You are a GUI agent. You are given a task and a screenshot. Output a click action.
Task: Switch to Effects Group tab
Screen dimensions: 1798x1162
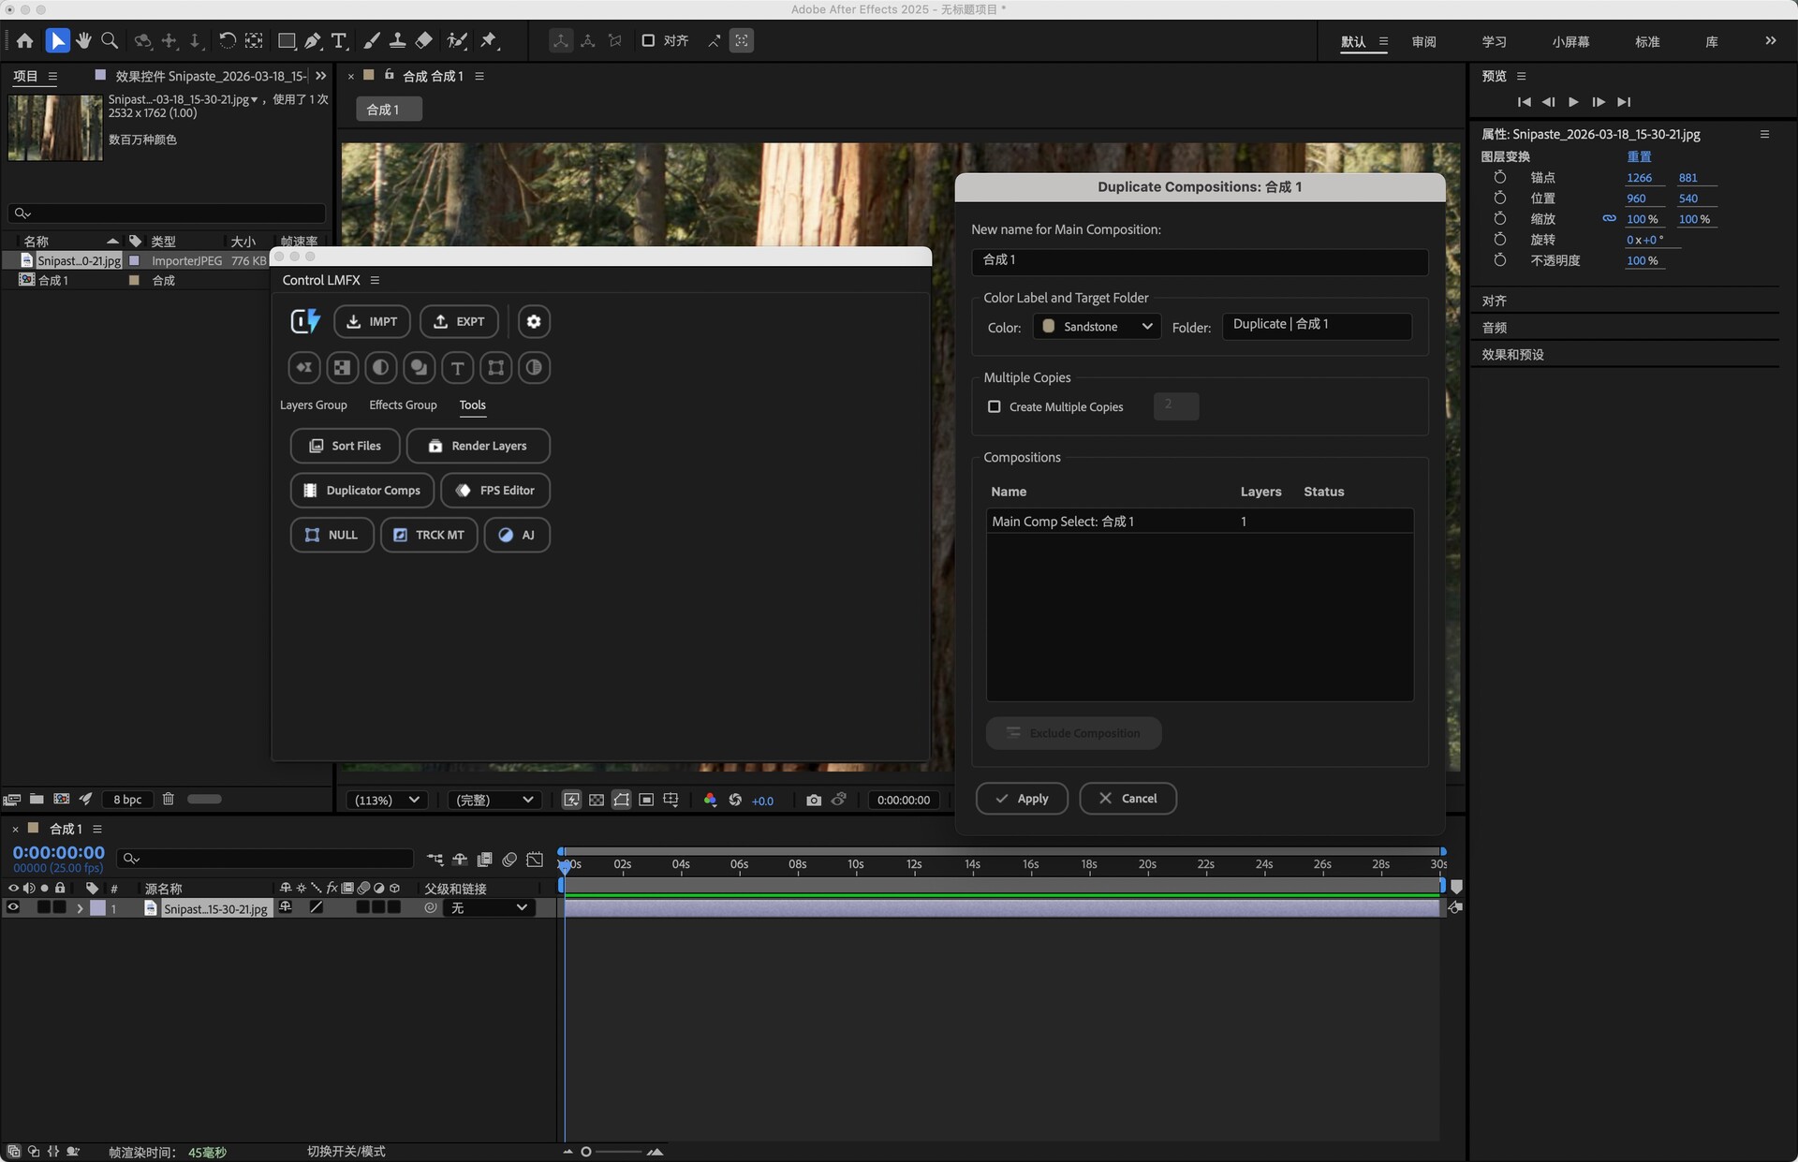(403, 404)
